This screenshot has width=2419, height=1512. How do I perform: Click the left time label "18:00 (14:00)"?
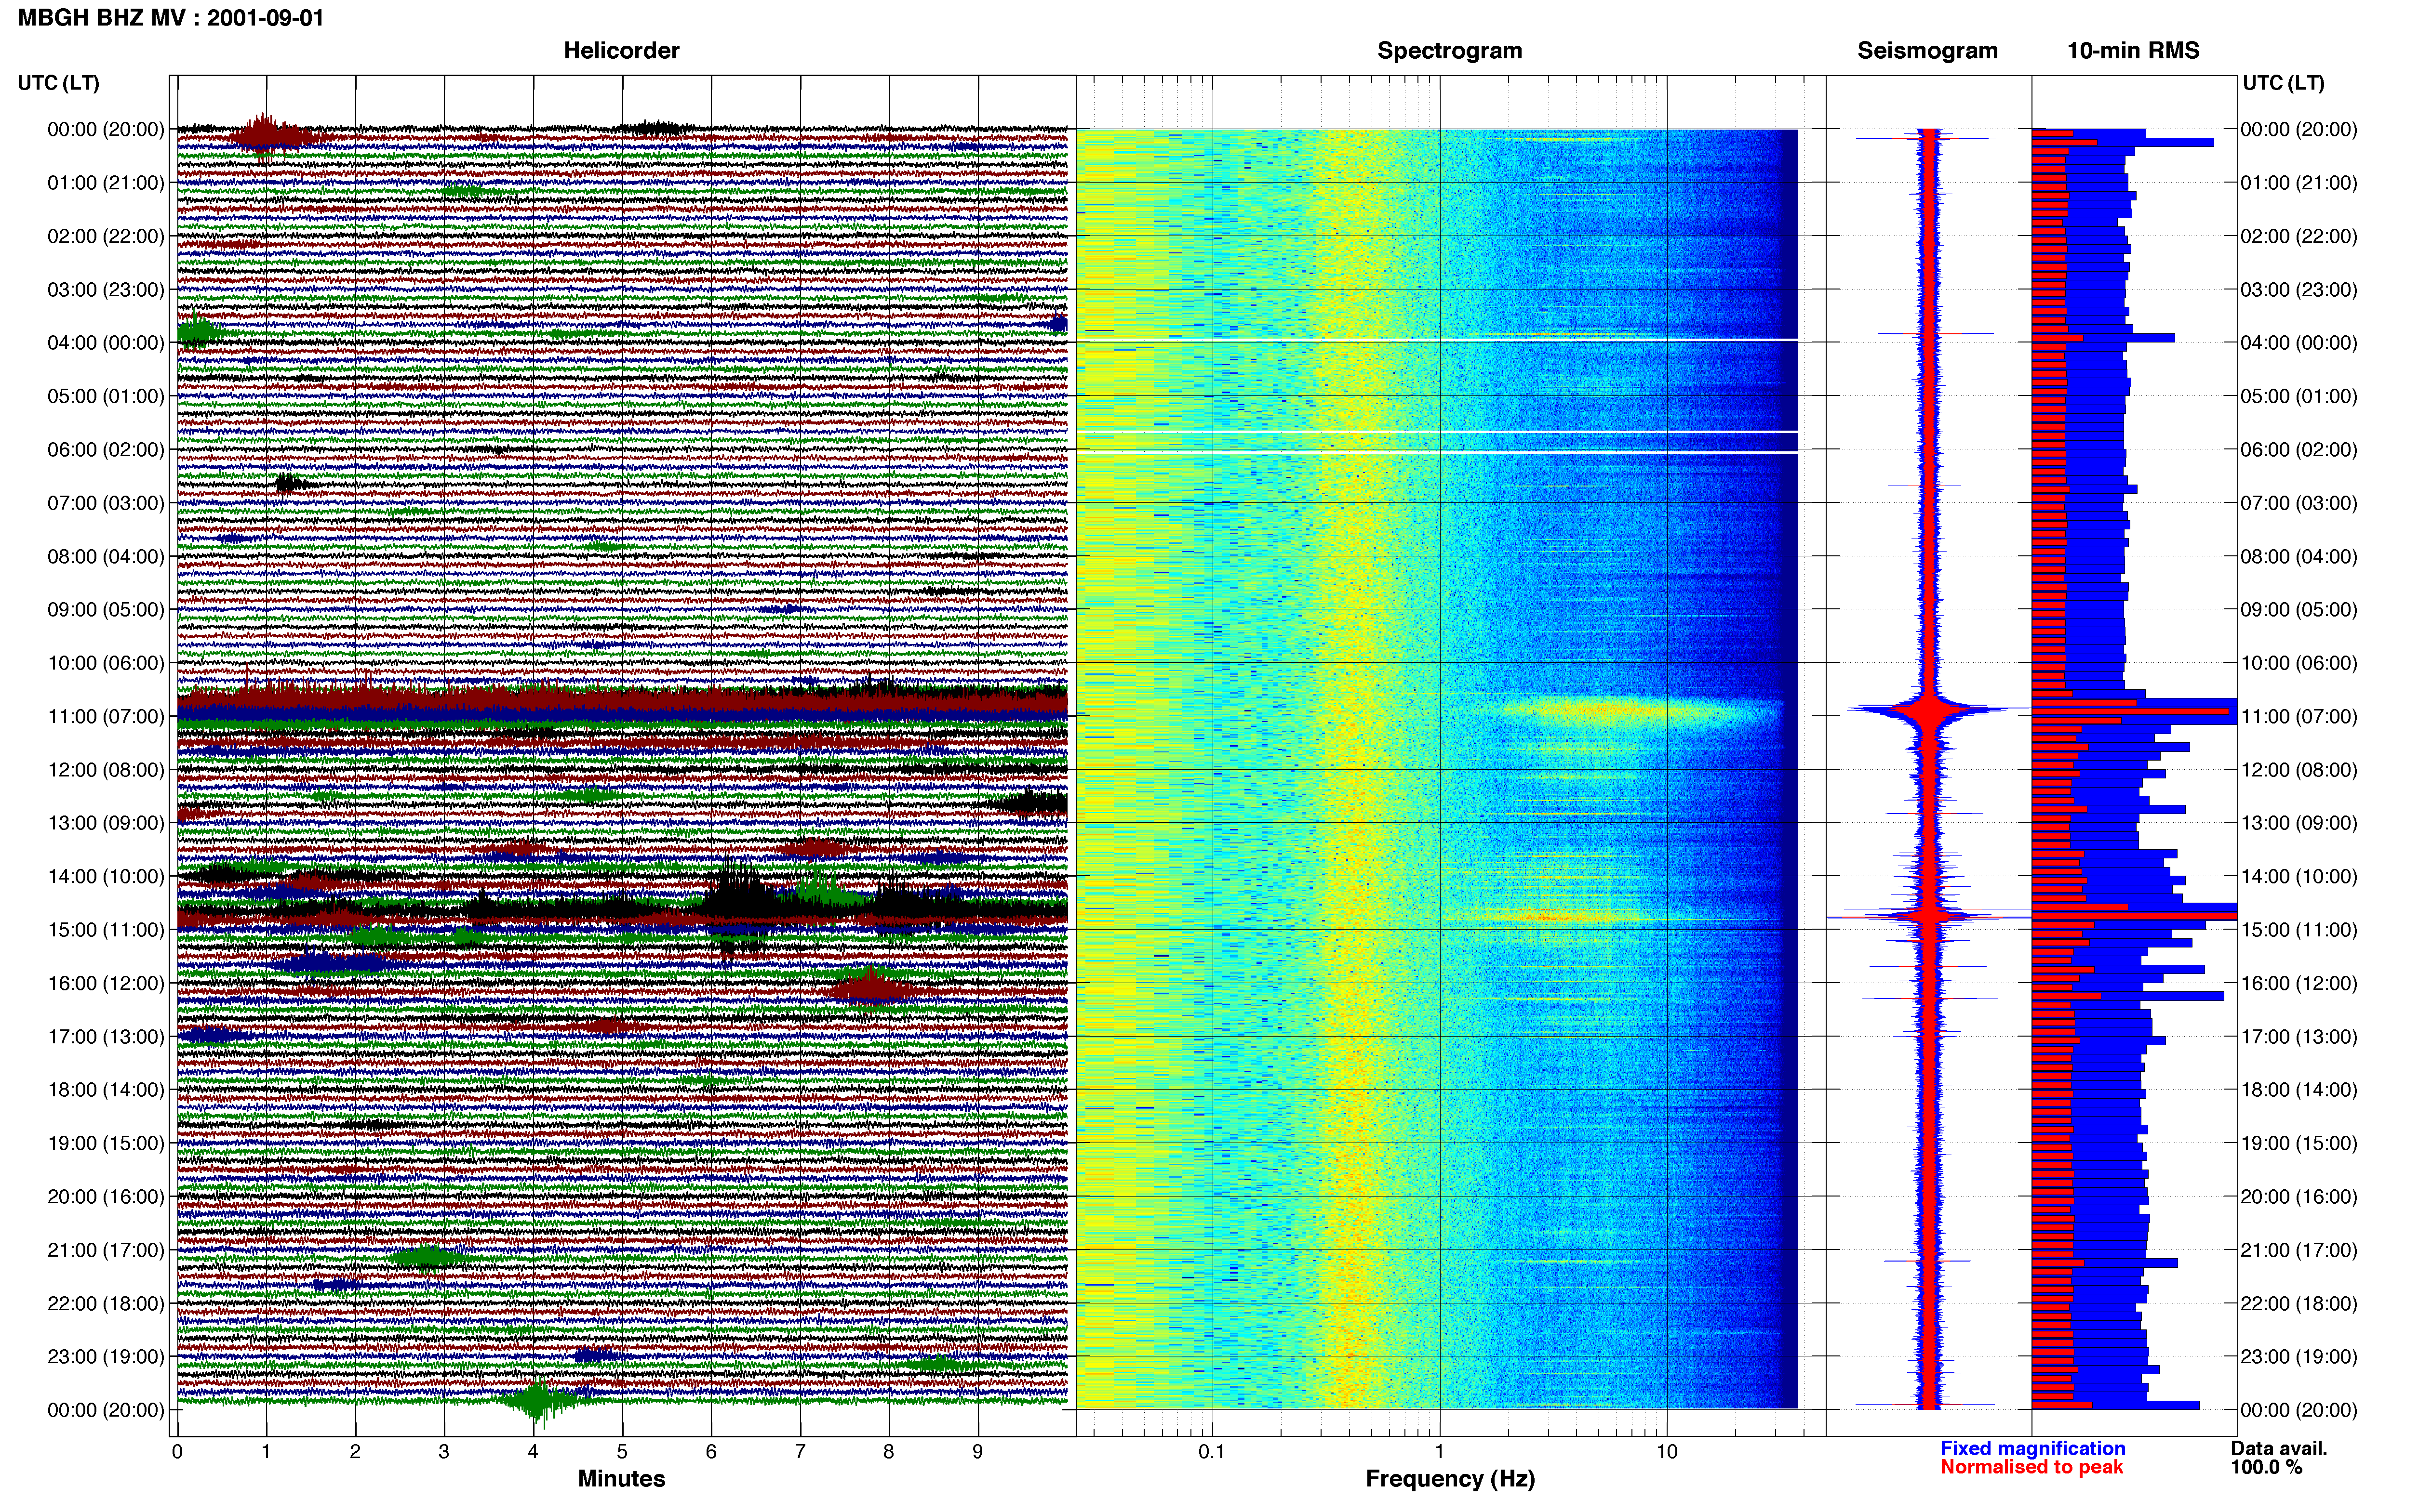click(106, 1090)
